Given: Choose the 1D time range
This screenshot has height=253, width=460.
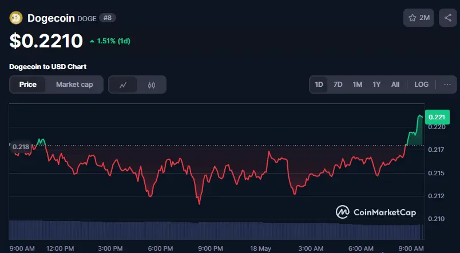Looking at the screenshot, I should (x=319, y=85).
